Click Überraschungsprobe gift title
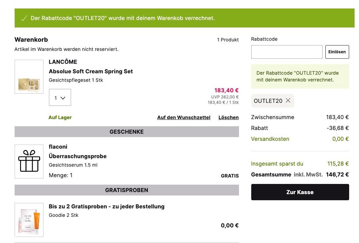 click(x=78, y=156)
